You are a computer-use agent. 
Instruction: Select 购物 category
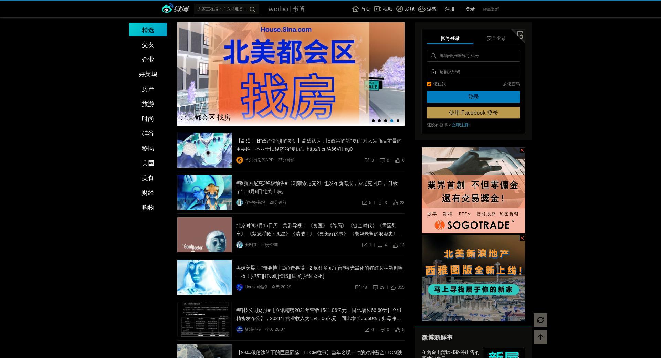(x=148, y=208)
